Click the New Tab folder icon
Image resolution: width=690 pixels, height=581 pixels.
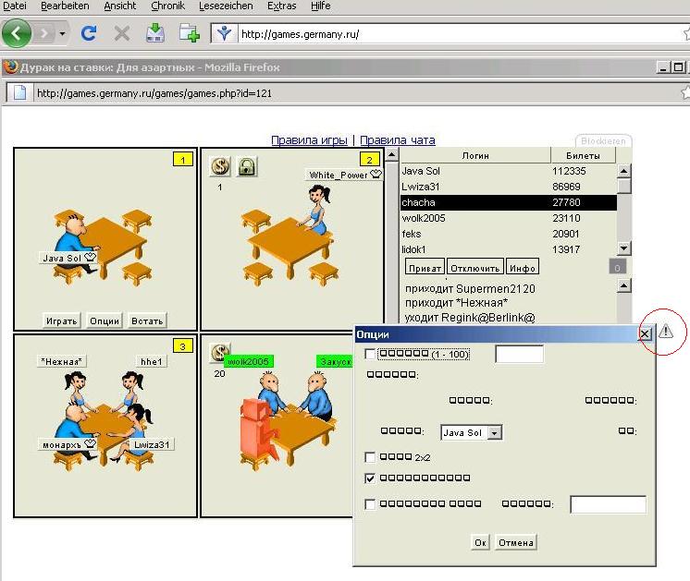[x=190, y=33]
